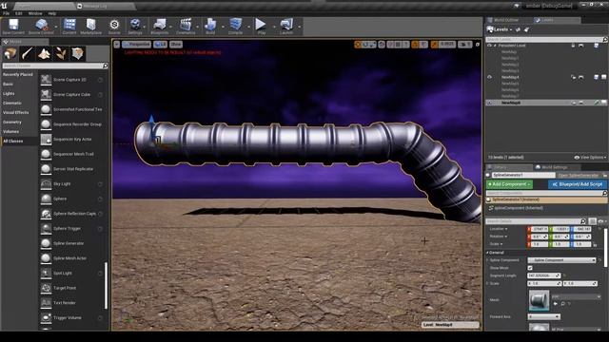Screen dimensions: 609x342
Task: Open the Settings toolbar icon
Action: coord(135,25)
